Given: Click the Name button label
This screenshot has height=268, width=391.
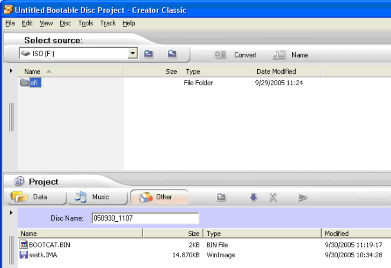Looking at the screenshot, I should (x=300, y=55).
